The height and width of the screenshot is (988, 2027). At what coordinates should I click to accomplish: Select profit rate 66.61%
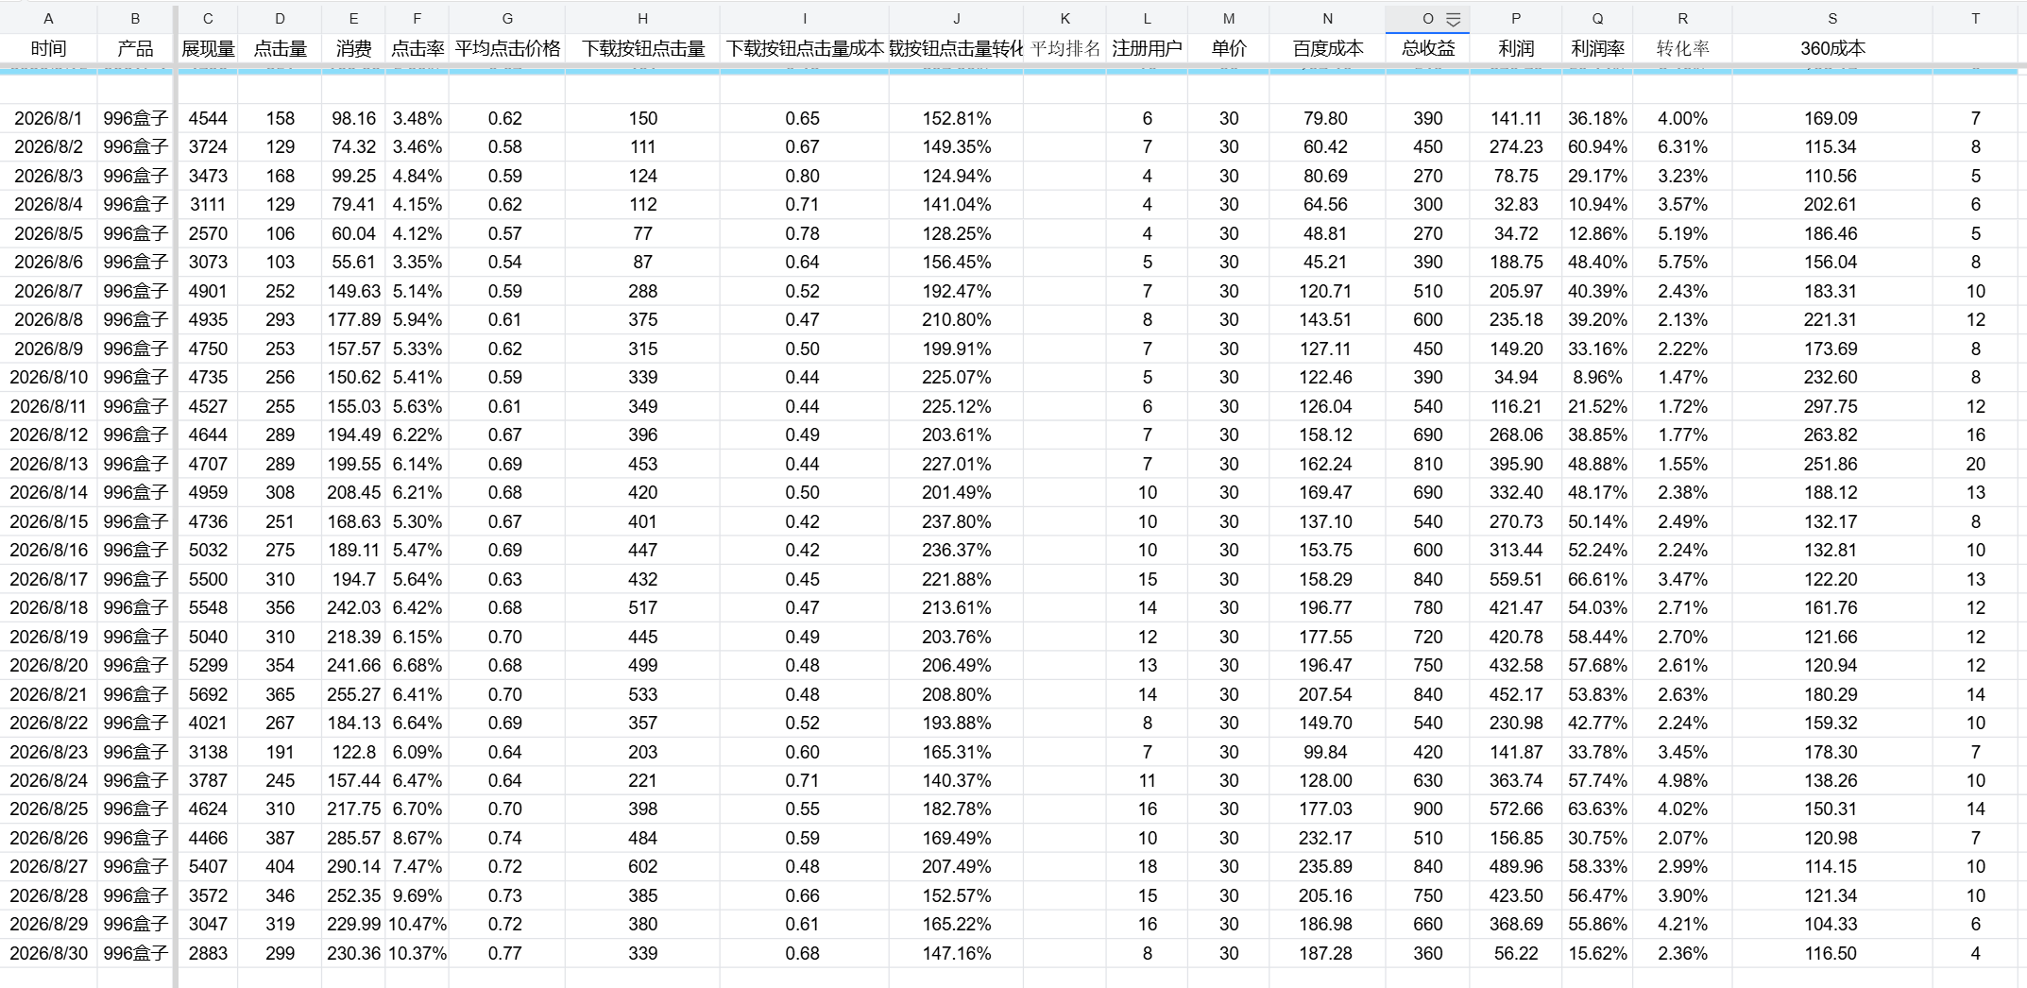point(1597,579)
